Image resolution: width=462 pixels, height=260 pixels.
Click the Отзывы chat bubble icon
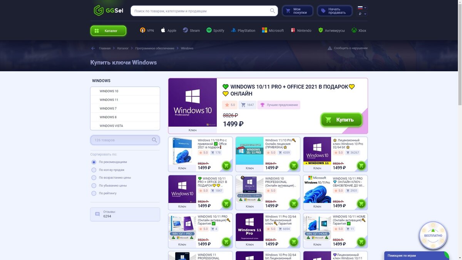pyautogui.click(x=97, y=214)
